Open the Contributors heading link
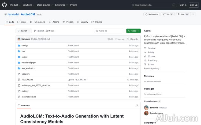Viewport: 201px width, 125px height. pos(152,101)
